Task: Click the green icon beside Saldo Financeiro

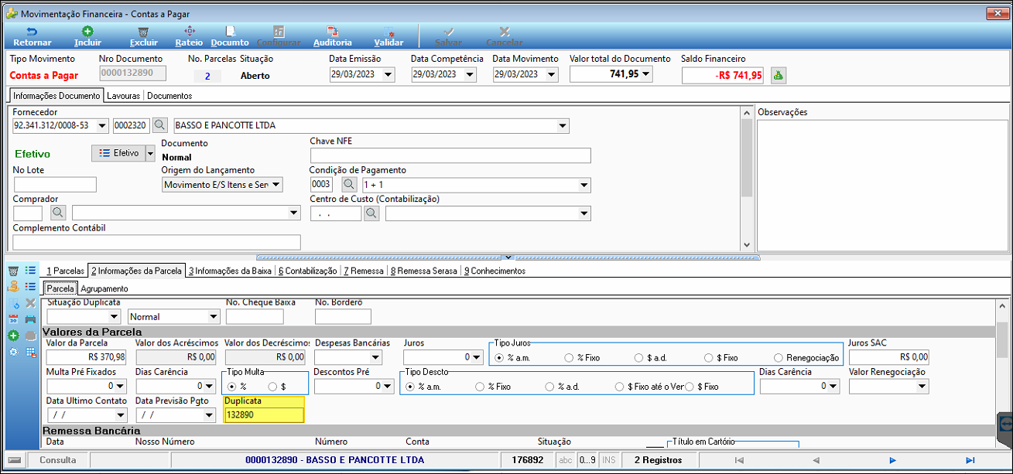Action: [x=778, y=75]
